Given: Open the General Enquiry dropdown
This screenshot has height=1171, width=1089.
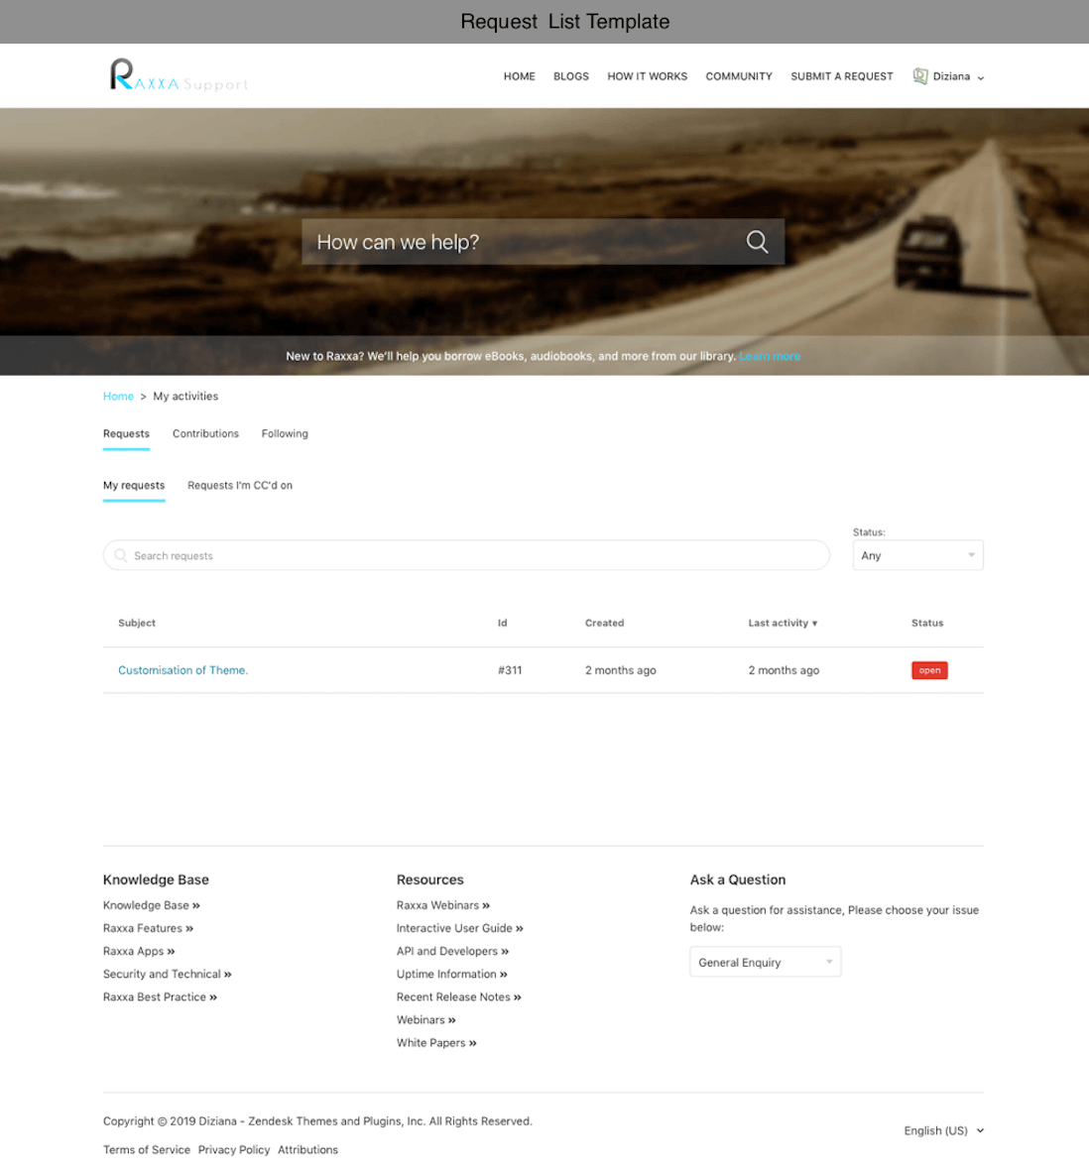Looking at the screenshot, I should click(765, 962).
